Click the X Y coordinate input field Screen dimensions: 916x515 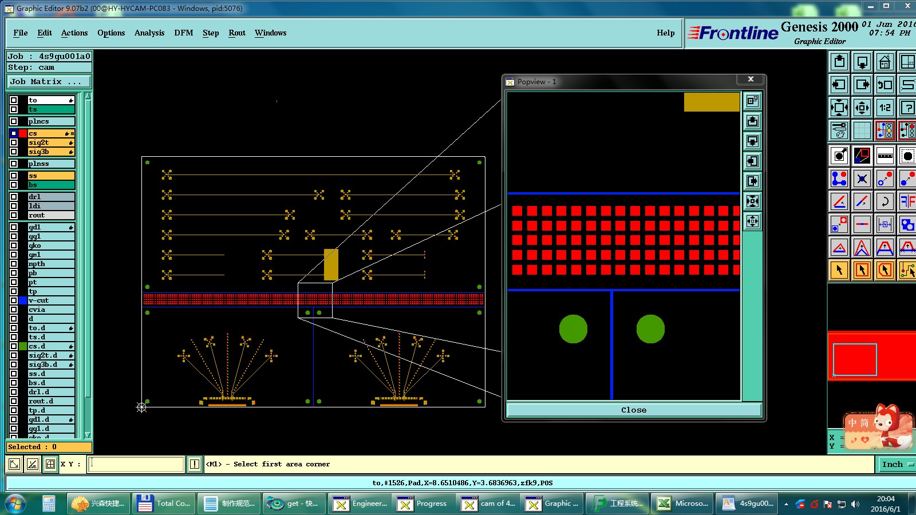[136, 464]
